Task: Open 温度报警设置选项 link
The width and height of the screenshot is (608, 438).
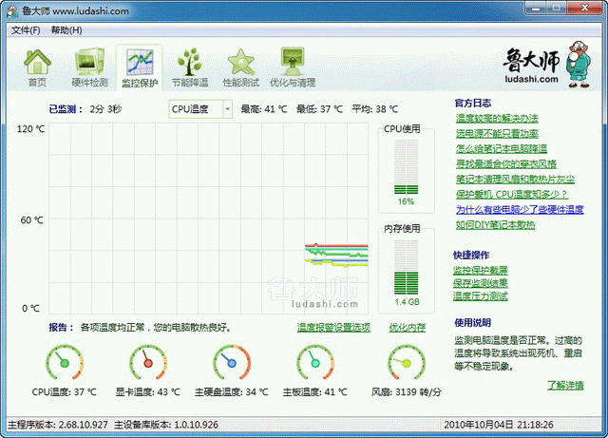Action: click(x=333, y=328)
